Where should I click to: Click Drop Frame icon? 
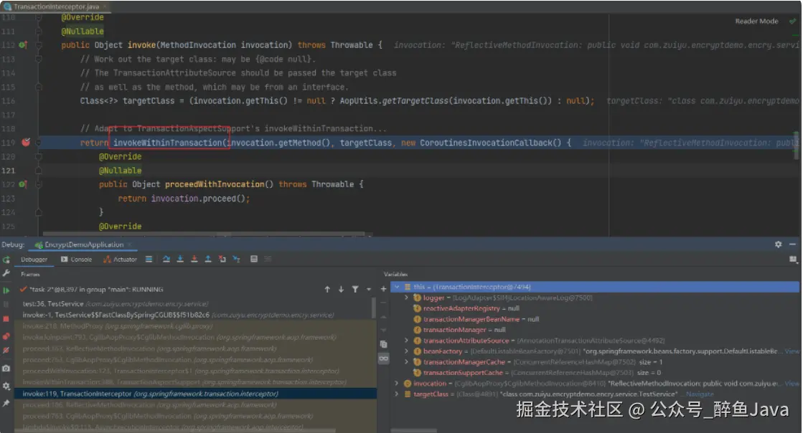point(222,260)
